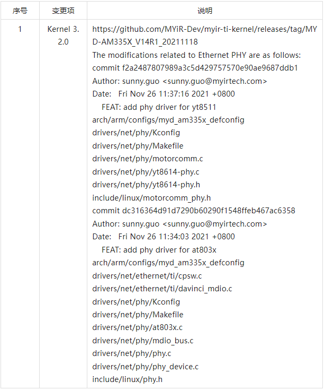Viewport: 325px width, 390px height.
Task: Click the mdio_bus.c file path
Action: (x=143, y=341)
